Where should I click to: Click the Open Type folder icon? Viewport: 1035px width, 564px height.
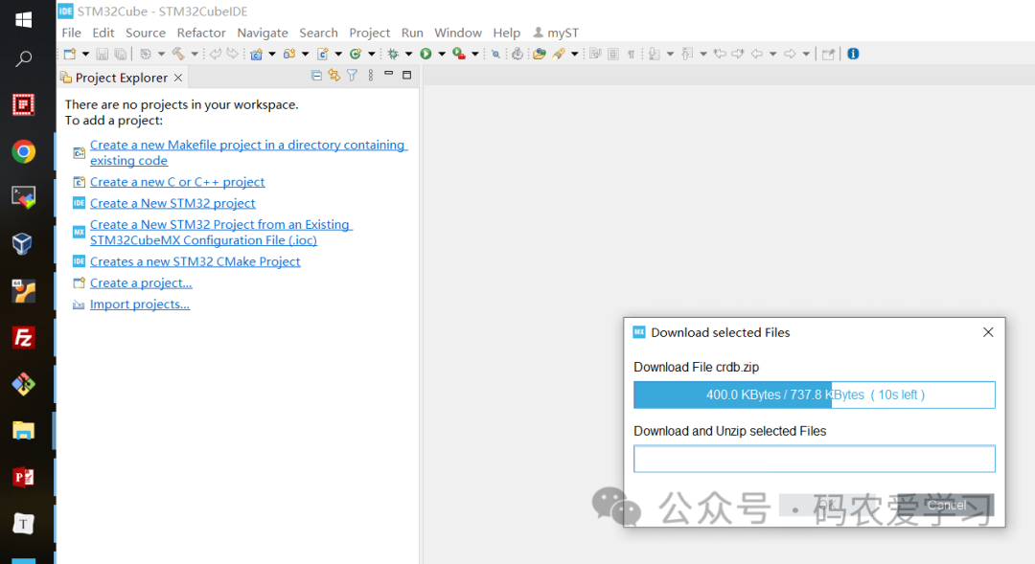click(540, 54)
